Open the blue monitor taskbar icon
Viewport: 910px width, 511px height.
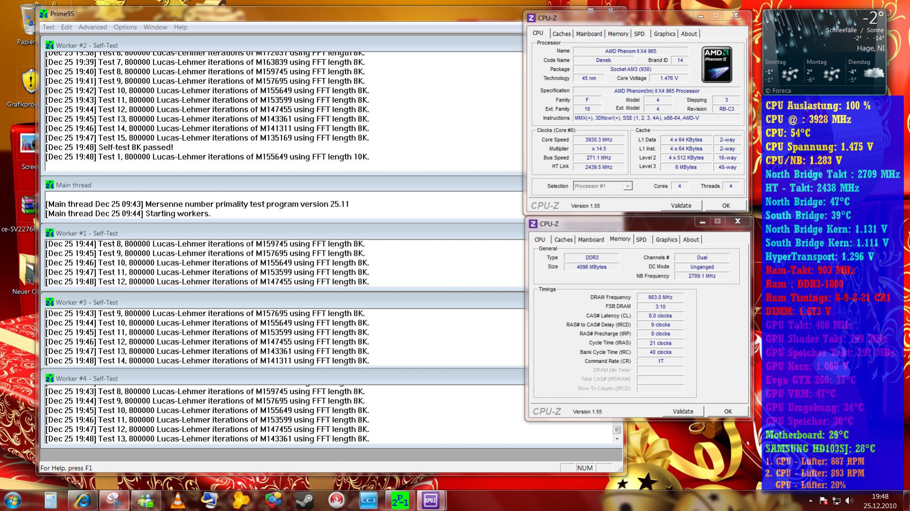point(209,500)
